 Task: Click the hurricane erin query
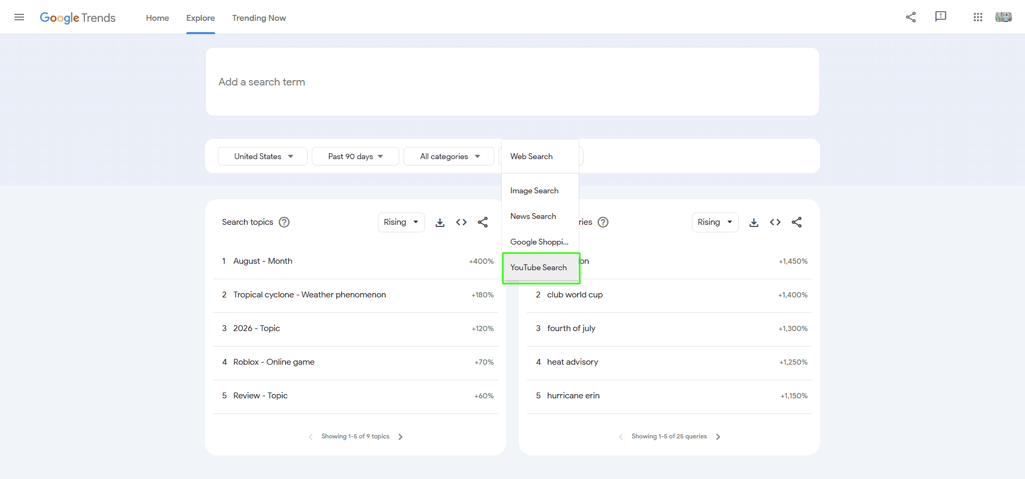(573, 396)
